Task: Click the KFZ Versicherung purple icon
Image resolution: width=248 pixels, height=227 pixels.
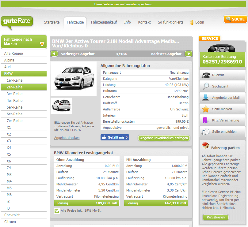Action: pos(205,120)
